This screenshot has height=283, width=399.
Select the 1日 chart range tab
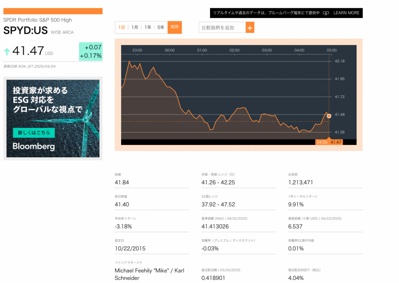(x=122, y=27)
